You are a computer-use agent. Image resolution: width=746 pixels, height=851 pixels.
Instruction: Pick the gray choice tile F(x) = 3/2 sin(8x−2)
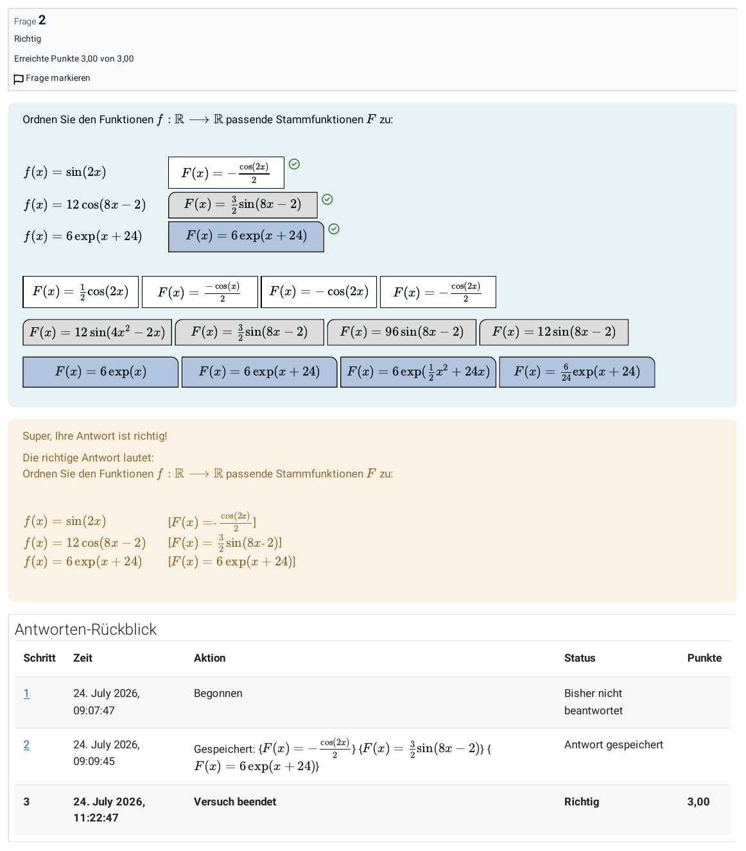click(249, 332)
